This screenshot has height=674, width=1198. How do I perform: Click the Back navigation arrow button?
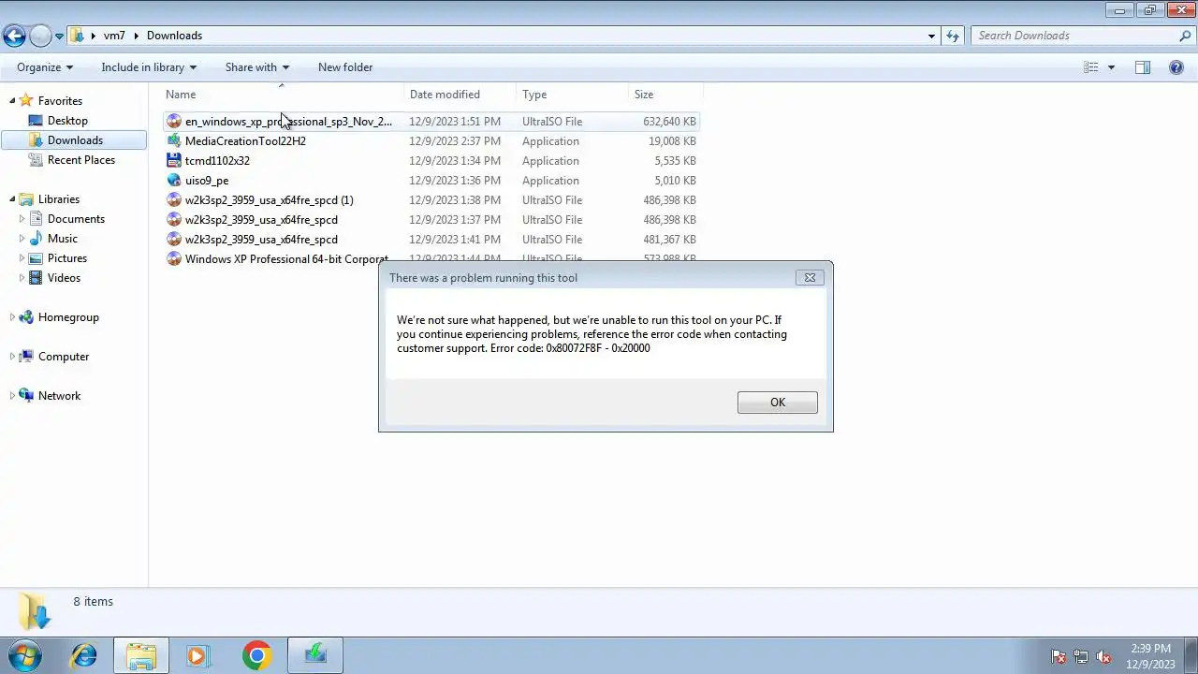click(x=14, y=36)
